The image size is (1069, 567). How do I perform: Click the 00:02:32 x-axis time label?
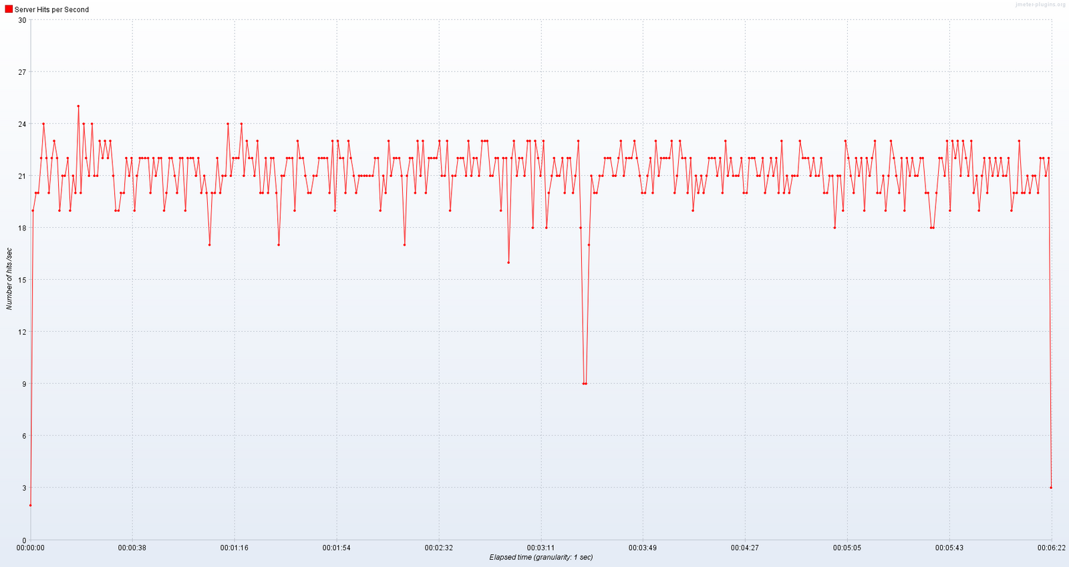[439, 548]
